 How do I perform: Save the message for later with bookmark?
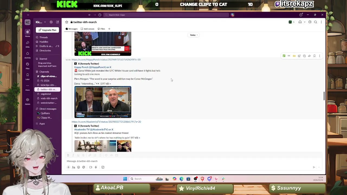pyautogui.click(x=314, y=56)
